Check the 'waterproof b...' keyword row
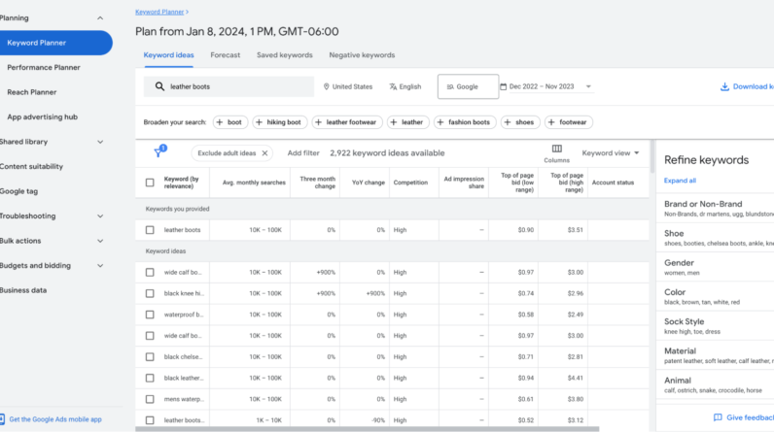This screenshot has height=432, width=774. coord(150,315)
